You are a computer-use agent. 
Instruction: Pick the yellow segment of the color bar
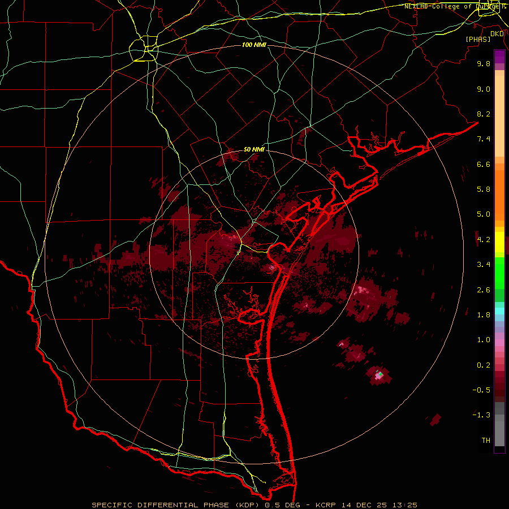point(499,242)
